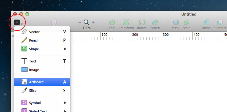Insert an Image from the menu
227x112 pixels.
tap(42, 70)
